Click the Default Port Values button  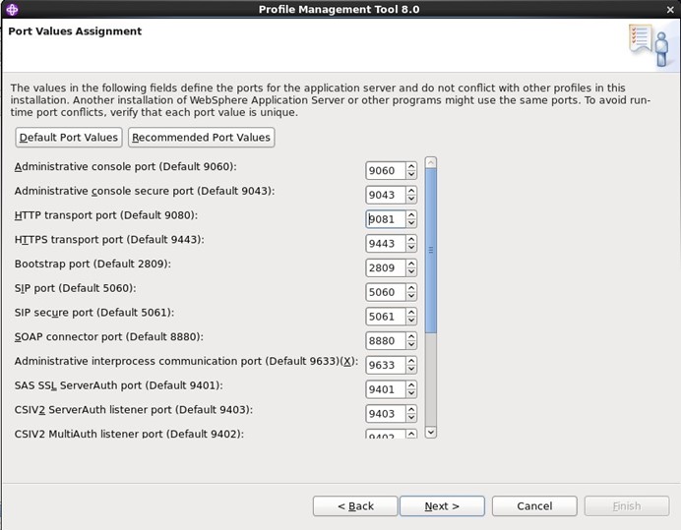[69, 138]
